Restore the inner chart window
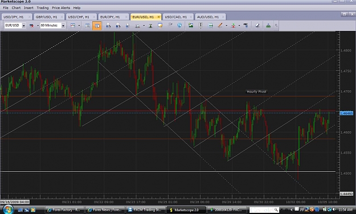This screenshot has width=356, height=214. click(x=345, y=14)
